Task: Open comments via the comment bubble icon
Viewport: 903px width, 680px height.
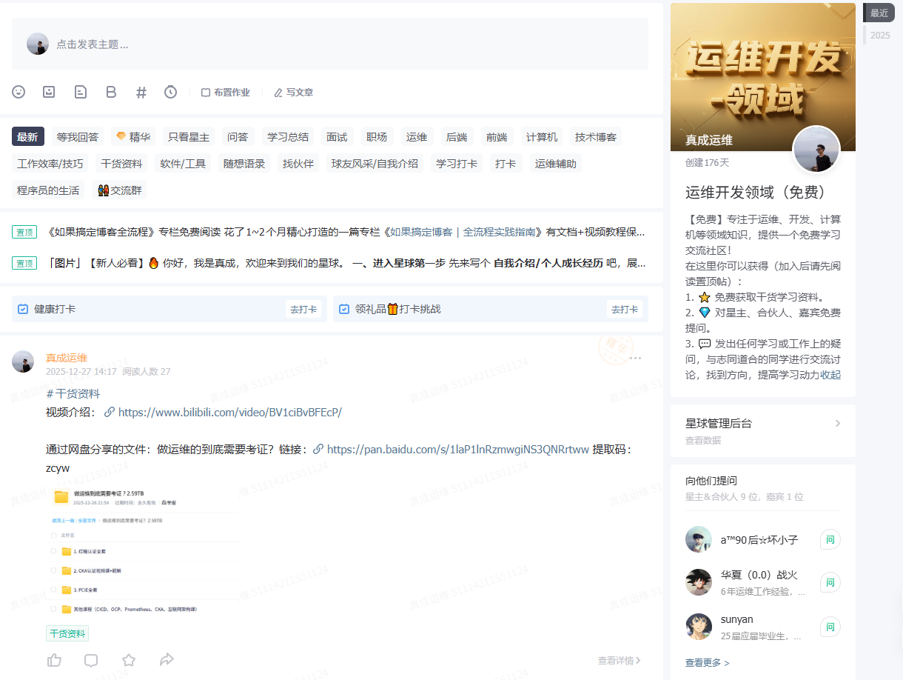Action: click(91, 659)
